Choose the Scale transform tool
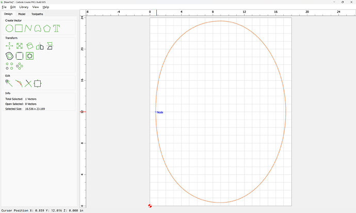The image size is (356, 213). pyautogui.click(x=20, y=46)
